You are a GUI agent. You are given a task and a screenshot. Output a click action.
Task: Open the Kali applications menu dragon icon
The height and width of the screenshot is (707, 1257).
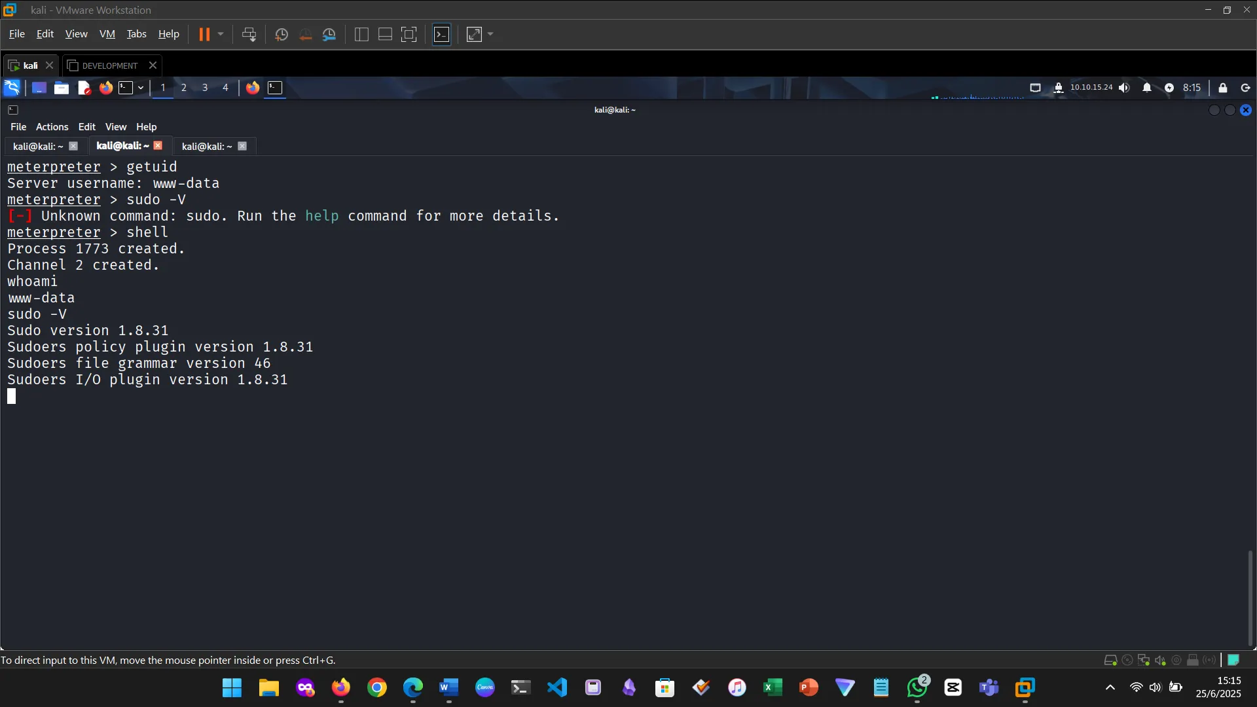click(x=12, y=88)
